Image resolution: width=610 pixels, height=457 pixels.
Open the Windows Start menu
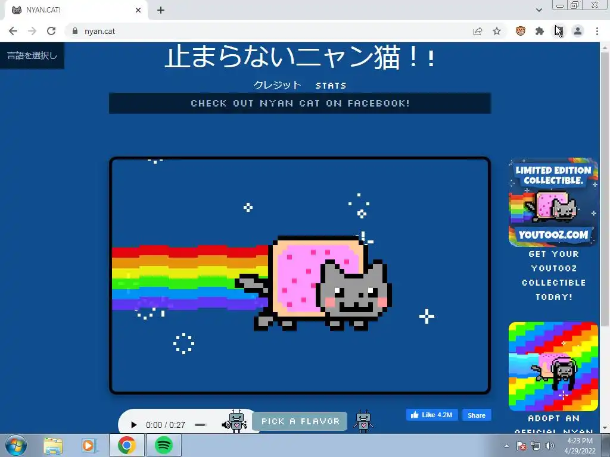(x=16, y=445)
